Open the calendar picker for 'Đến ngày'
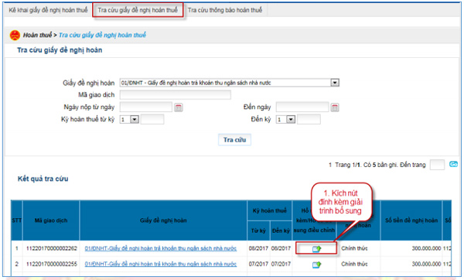Image resolution: width=464 pixels, height=280 pixels. [335, 108]
